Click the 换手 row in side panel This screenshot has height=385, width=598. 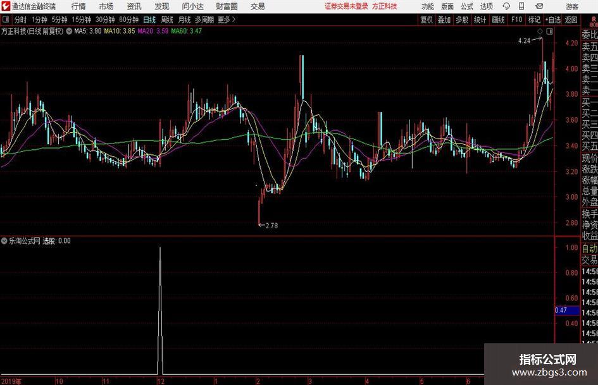point(590,214)
